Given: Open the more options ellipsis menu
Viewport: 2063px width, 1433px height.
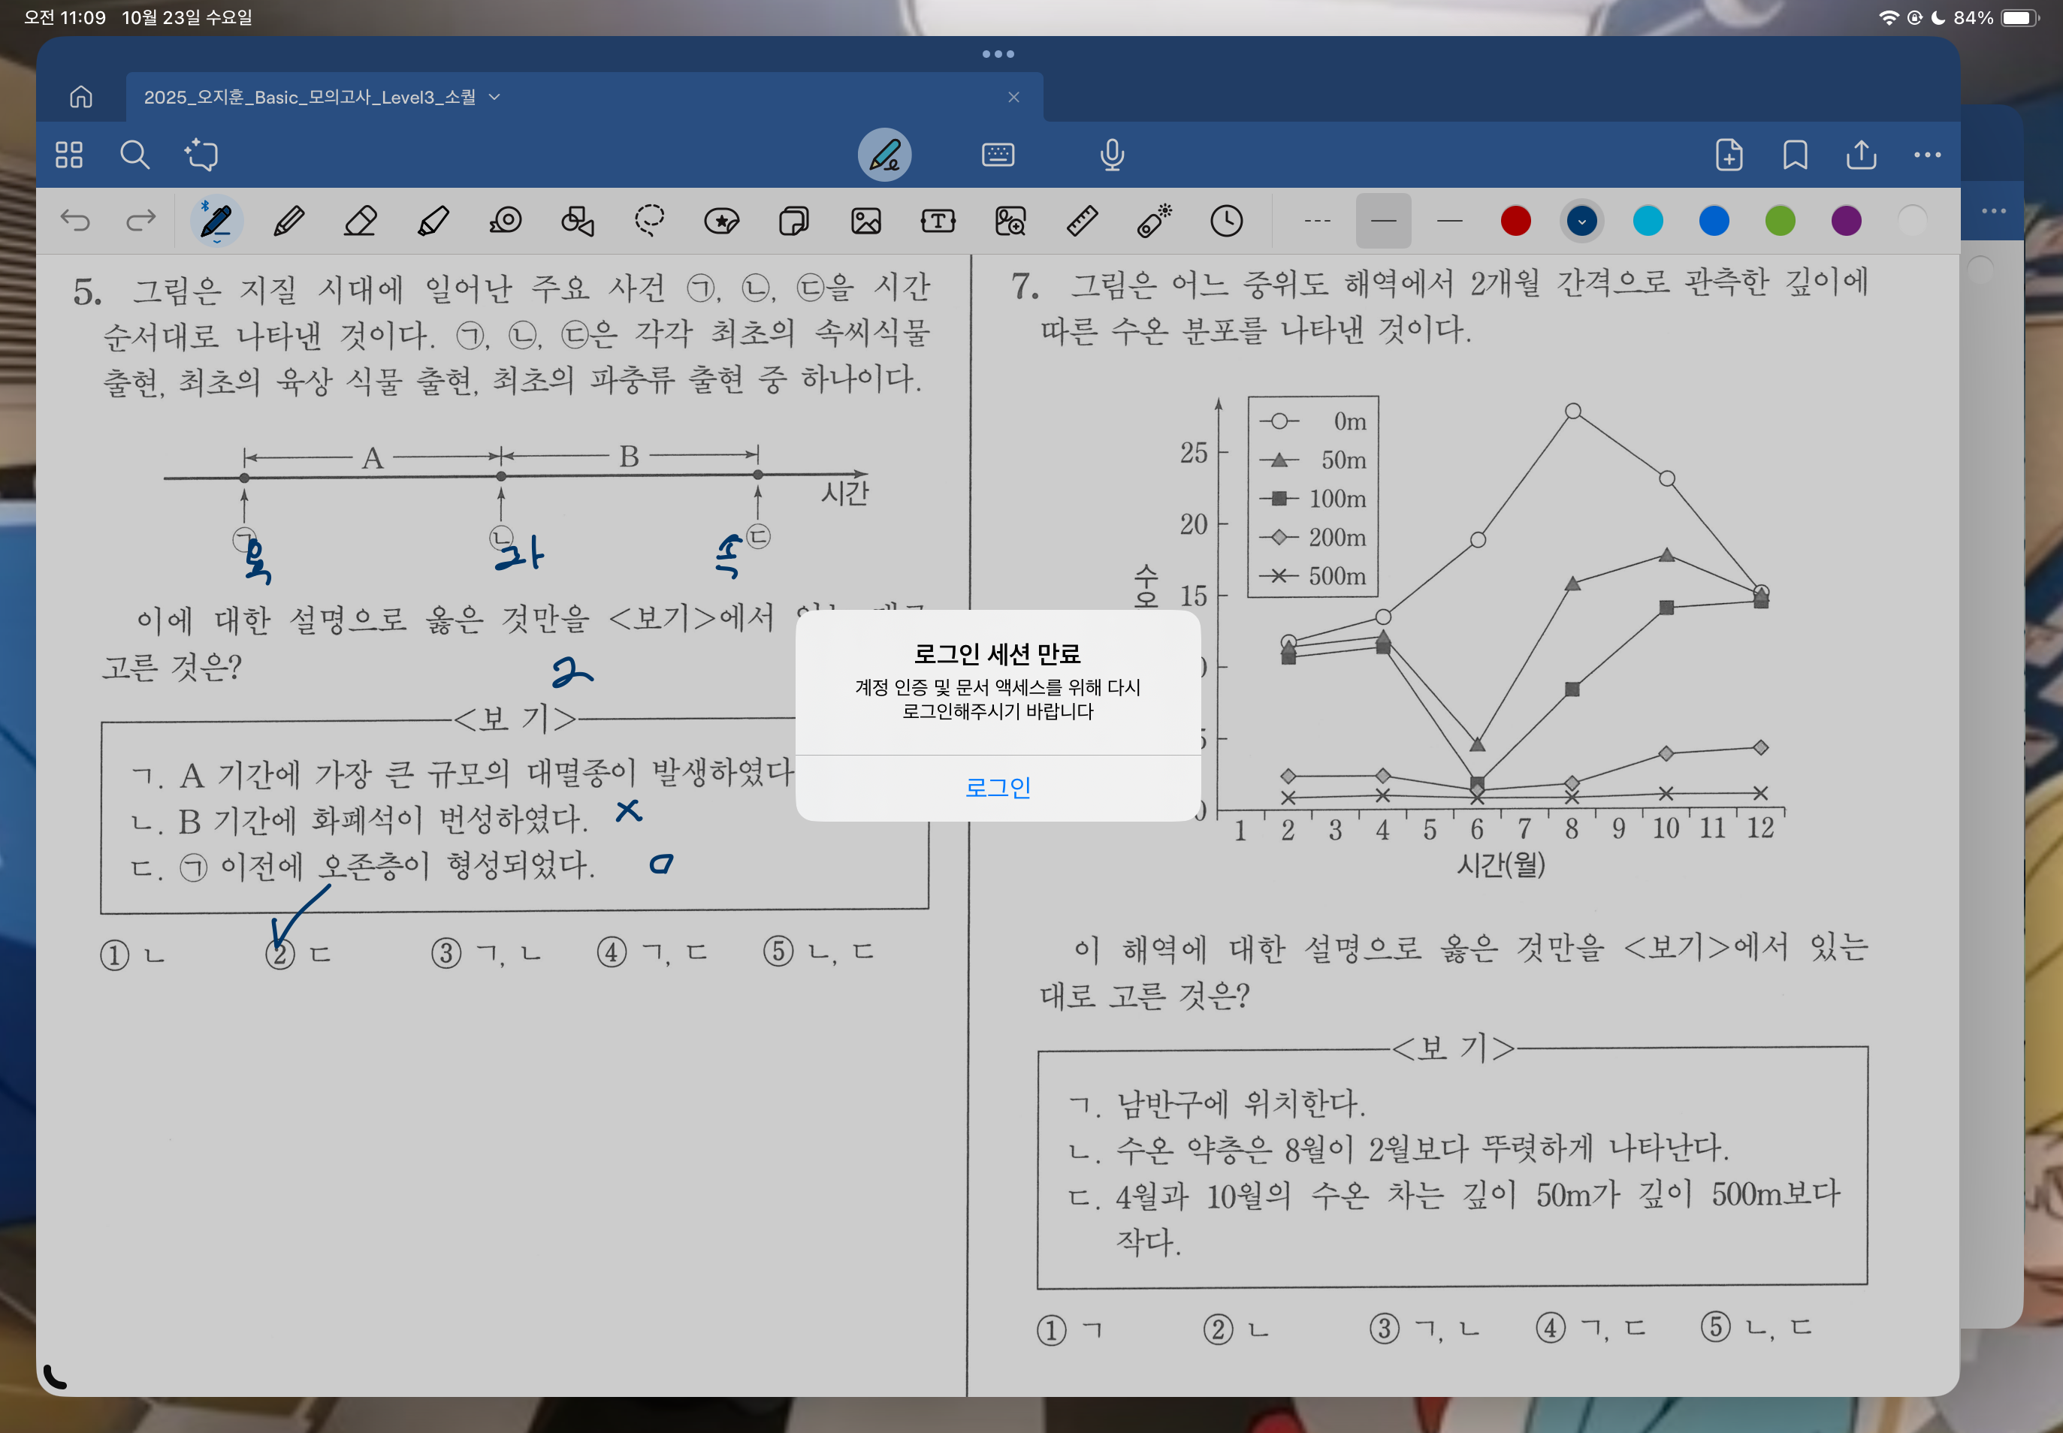Looking at the screenshot, I should tap(1926, 155).
